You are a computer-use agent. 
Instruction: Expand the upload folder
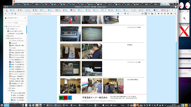7,36
